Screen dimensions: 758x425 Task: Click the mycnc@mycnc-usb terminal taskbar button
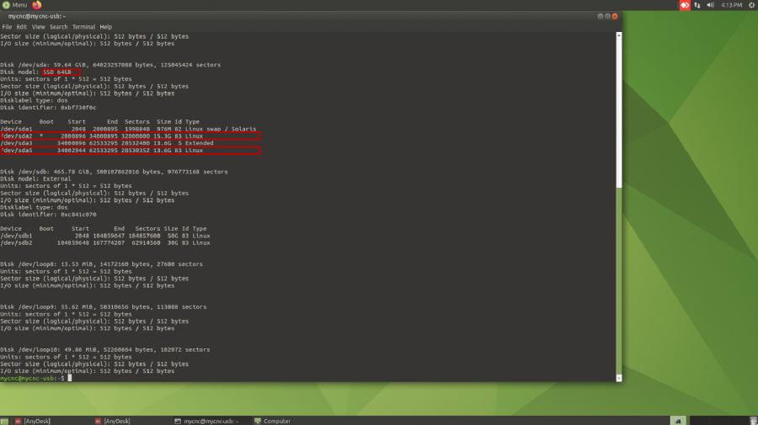[211, 420]
